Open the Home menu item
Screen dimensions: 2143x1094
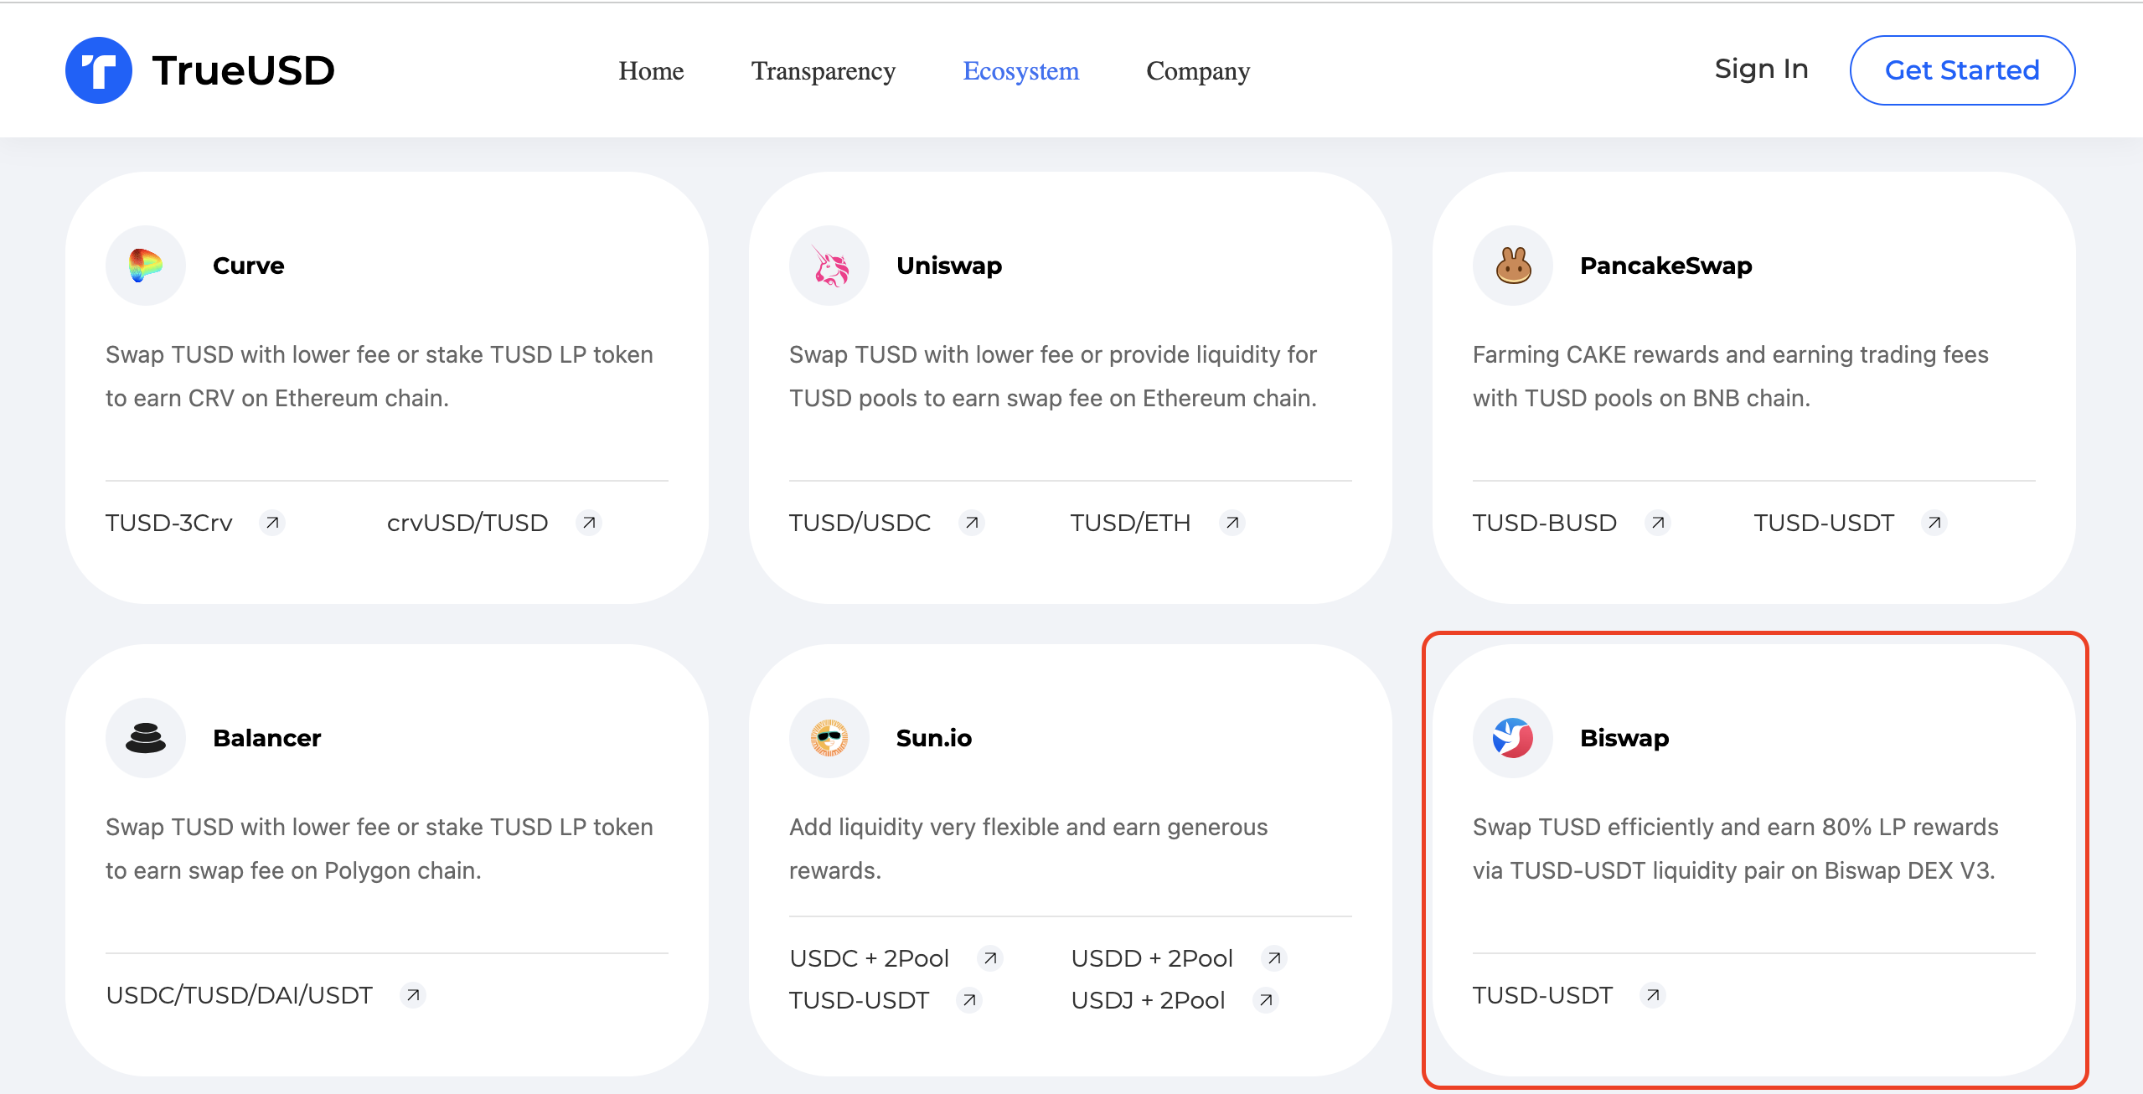pos(651,71)
